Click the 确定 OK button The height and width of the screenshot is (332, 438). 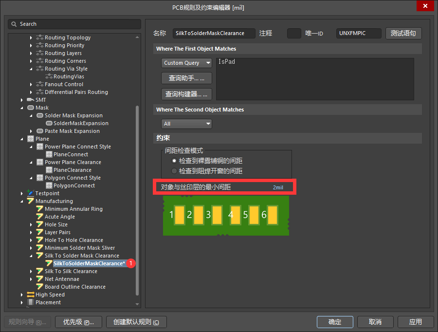[x=335, y=322]
